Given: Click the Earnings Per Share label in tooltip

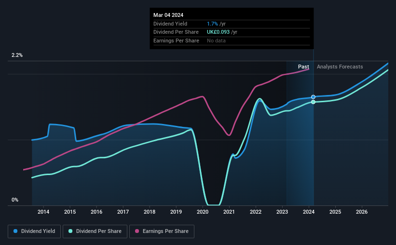Looking at the screenshot, I should pos(176,41).
